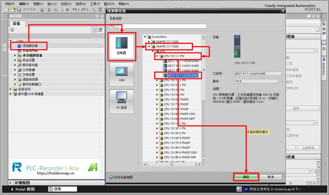Screen dimensions: 329x195
Task: Save project using the floppy disk icon
Action: [19, 10]
